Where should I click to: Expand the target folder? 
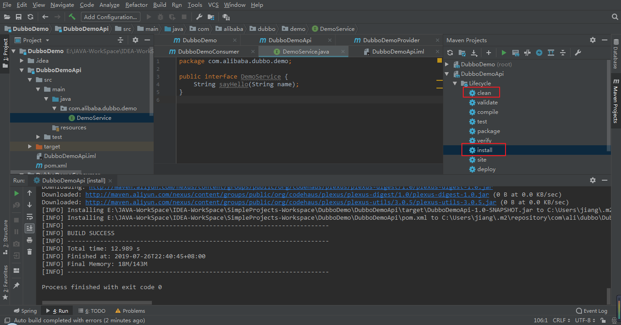30,147
